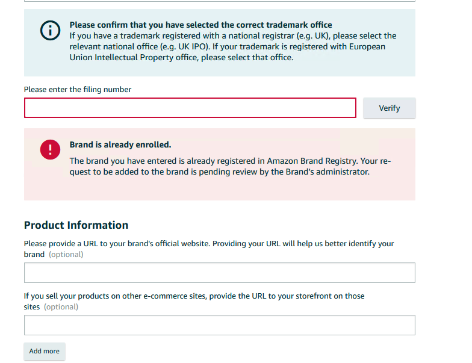Click the Product Information section heading
The image size is (472, 363).
[x=76, y=225]
